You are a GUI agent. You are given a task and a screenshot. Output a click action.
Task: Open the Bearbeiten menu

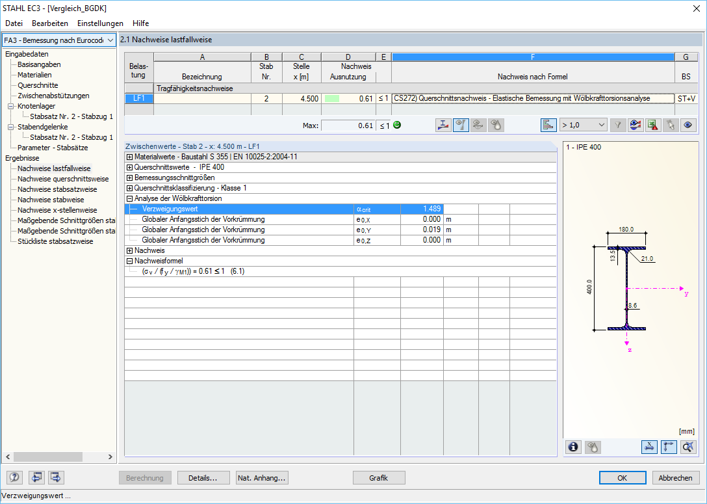click(50, 23)
